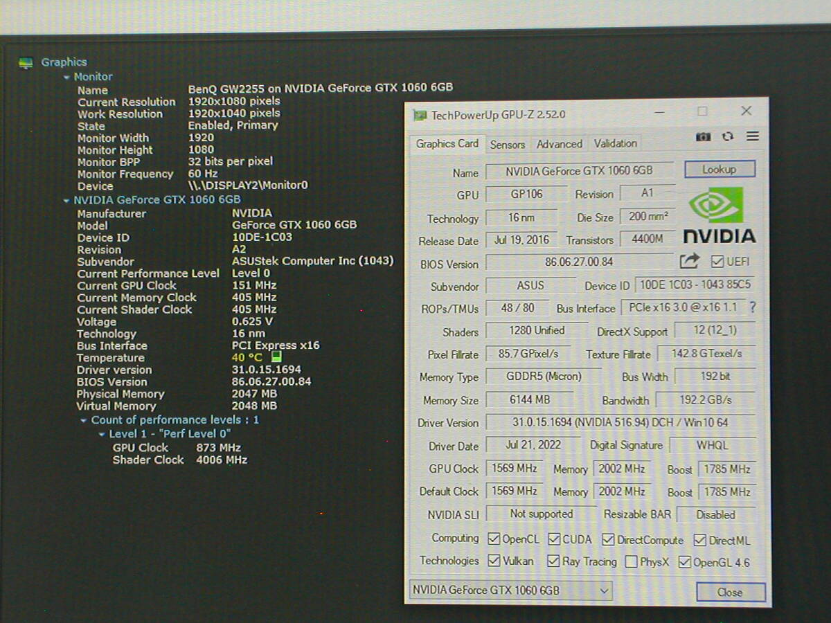Click the Memory Size field showing 6144 MB

point(530,399)
